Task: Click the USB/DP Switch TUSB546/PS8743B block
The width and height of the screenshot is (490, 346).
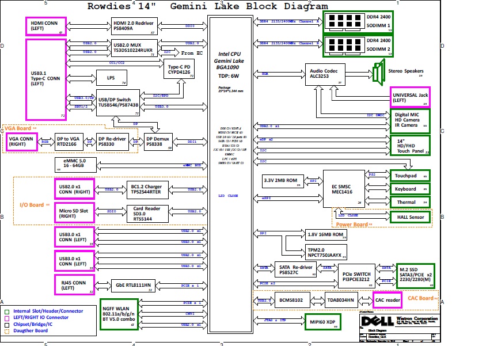Action: tap(118, 102)
